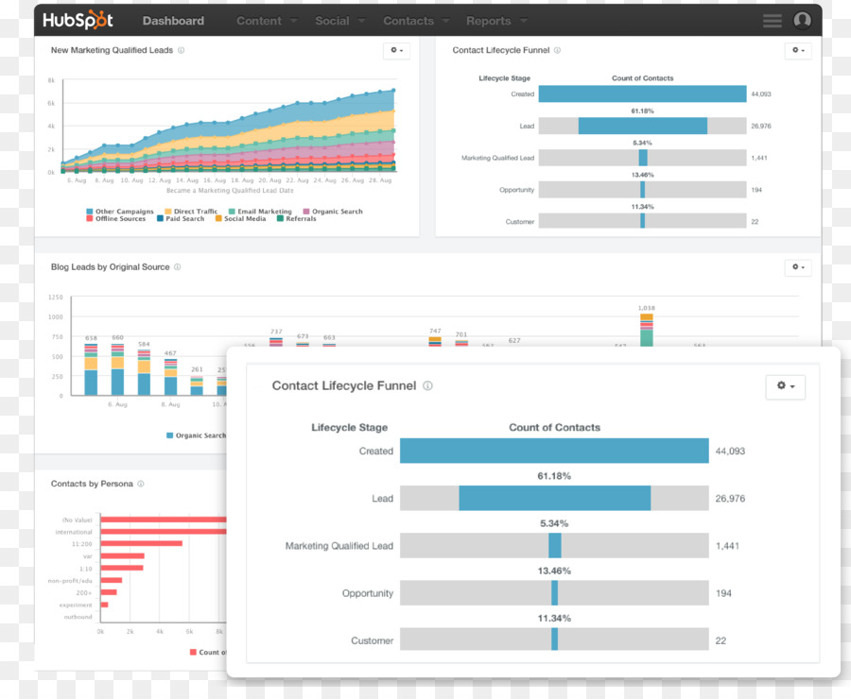Click Became a Marketing Qualified Lead Date label
Image resolution: width=851 pixels, height=699 pixels.
tap(230, 191)
